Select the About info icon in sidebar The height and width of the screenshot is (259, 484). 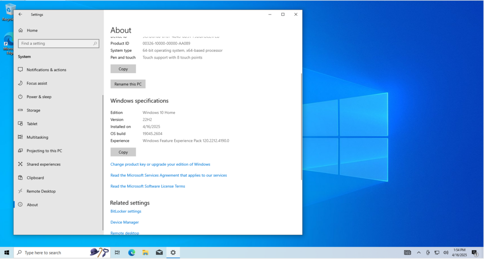[20, 205]
